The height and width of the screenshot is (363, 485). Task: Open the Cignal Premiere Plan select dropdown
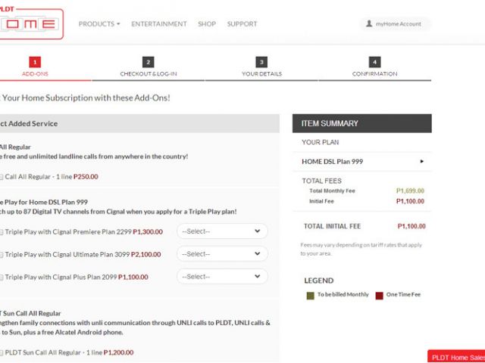(x=222, y=231)
